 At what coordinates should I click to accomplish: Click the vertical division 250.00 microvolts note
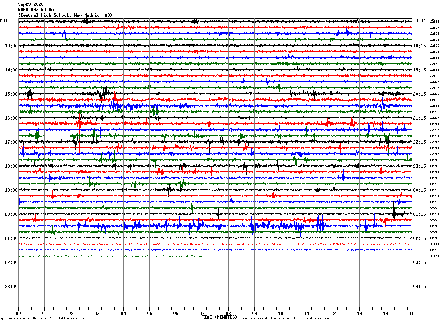[x=46, y=318]
